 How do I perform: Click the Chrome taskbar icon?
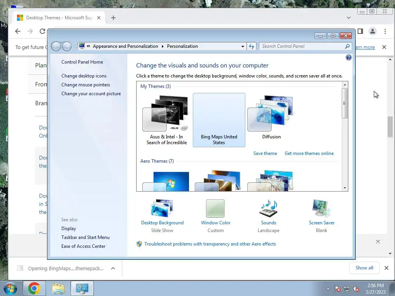pyautogui.click(x=34, y=288)
